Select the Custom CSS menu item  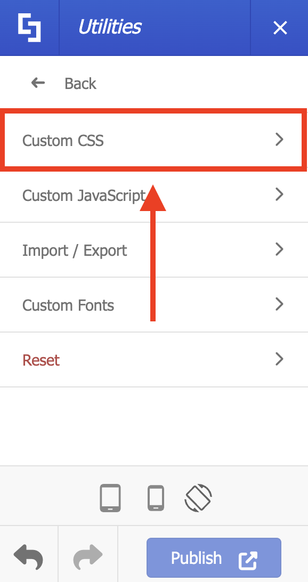(62, 140)
